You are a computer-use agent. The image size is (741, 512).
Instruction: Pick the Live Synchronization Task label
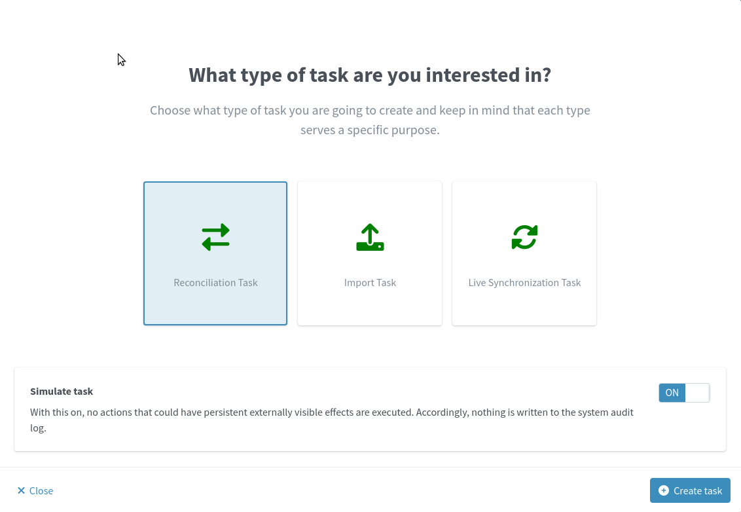coord(524,283)
